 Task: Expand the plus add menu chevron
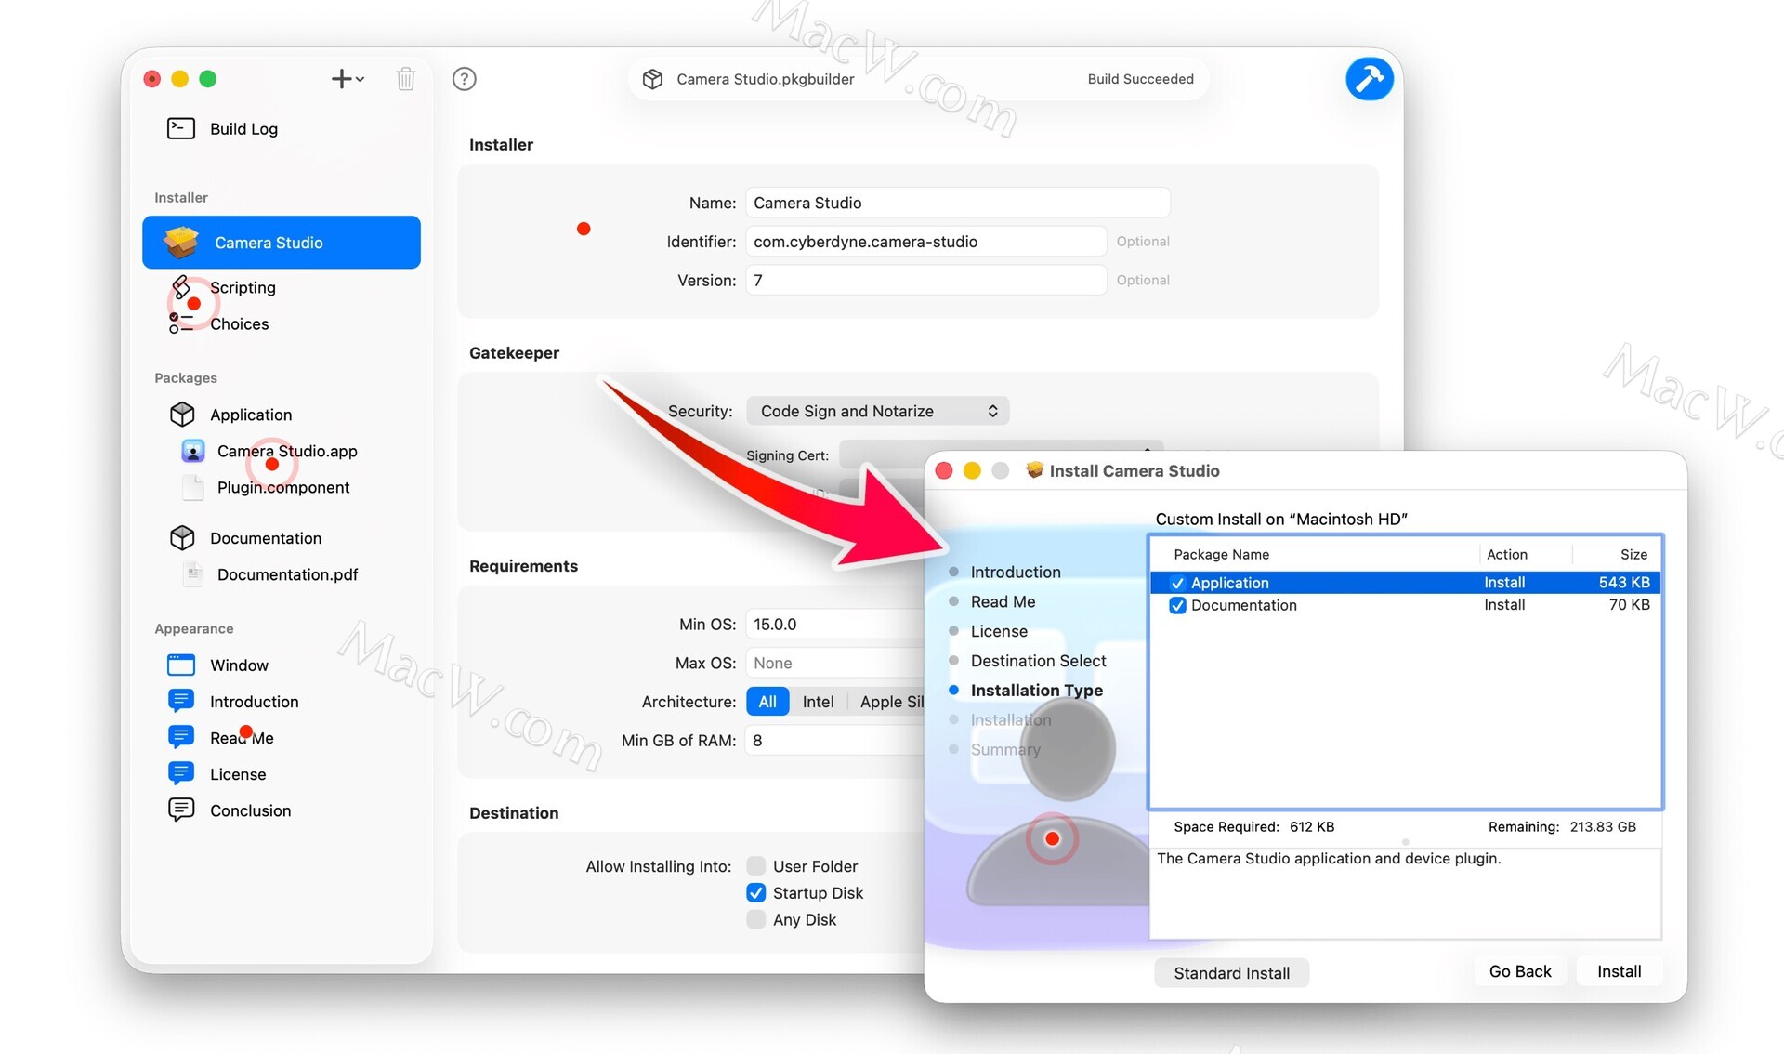(x=360, y=79)
